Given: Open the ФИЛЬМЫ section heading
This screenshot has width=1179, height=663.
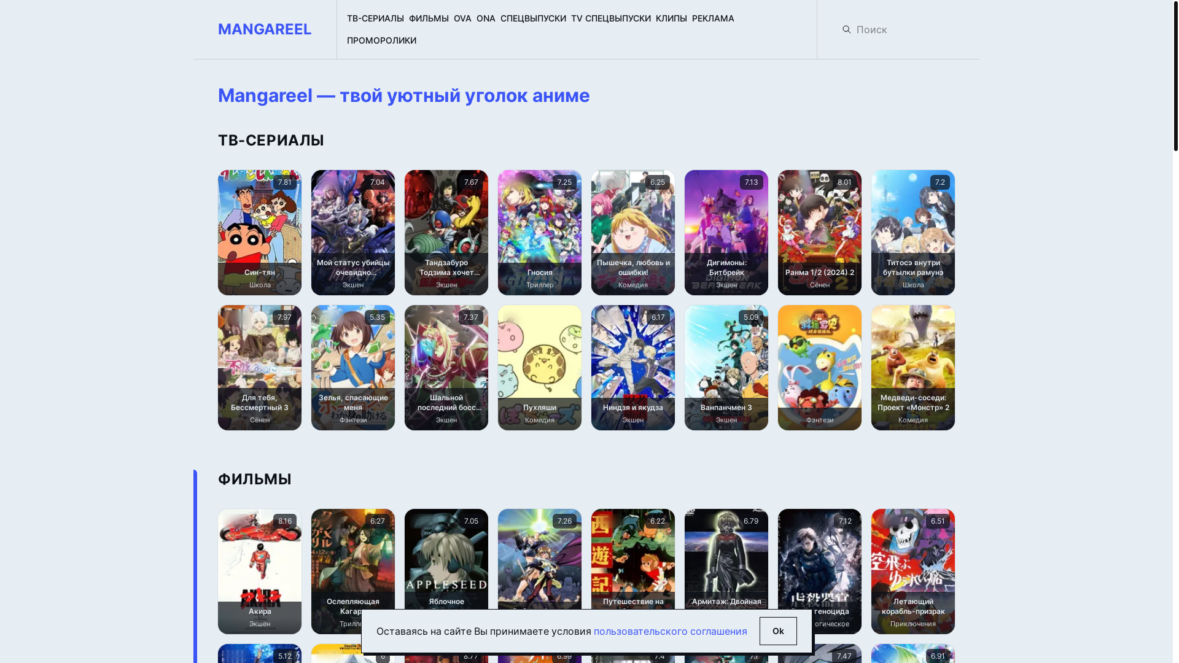Looking at the screenshot, I should 255,479.
